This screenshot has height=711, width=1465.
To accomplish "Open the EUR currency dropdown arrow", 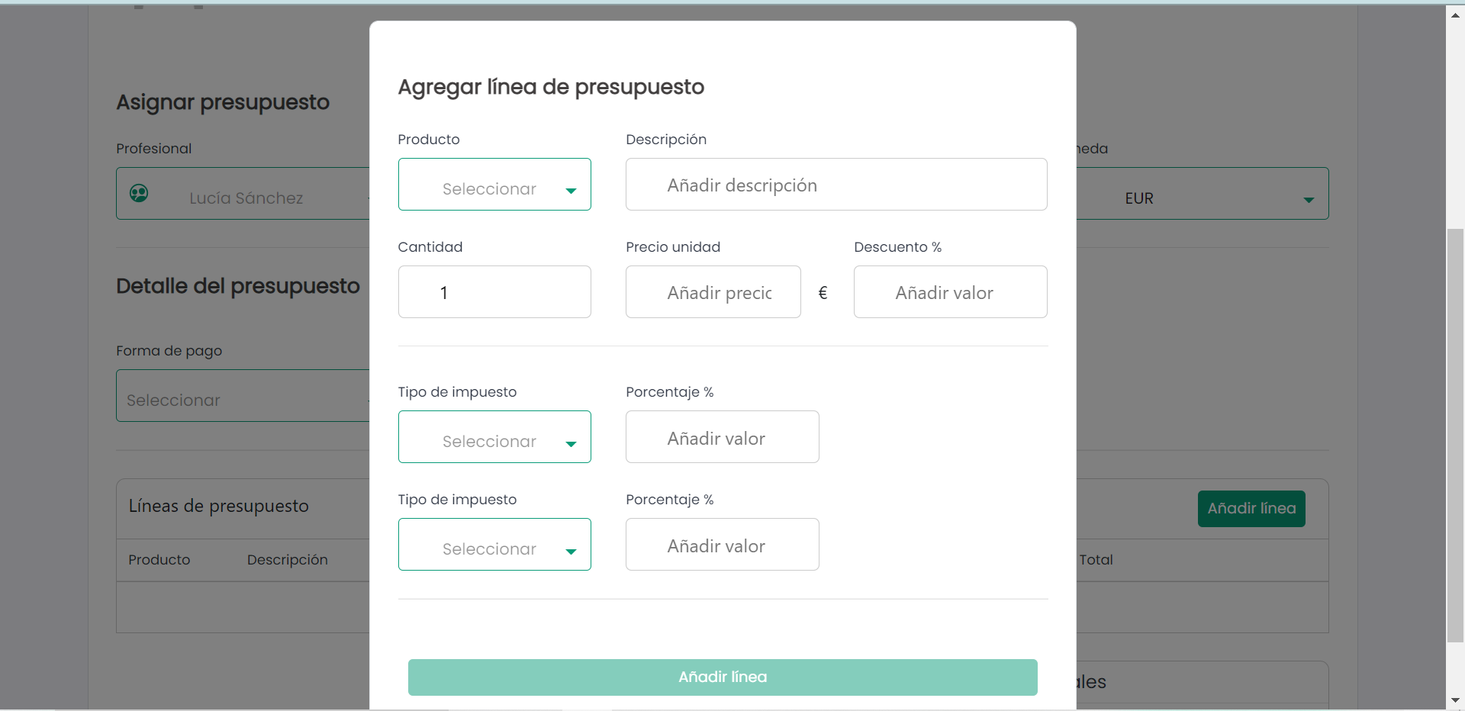I will click(x=1309, y=200).
